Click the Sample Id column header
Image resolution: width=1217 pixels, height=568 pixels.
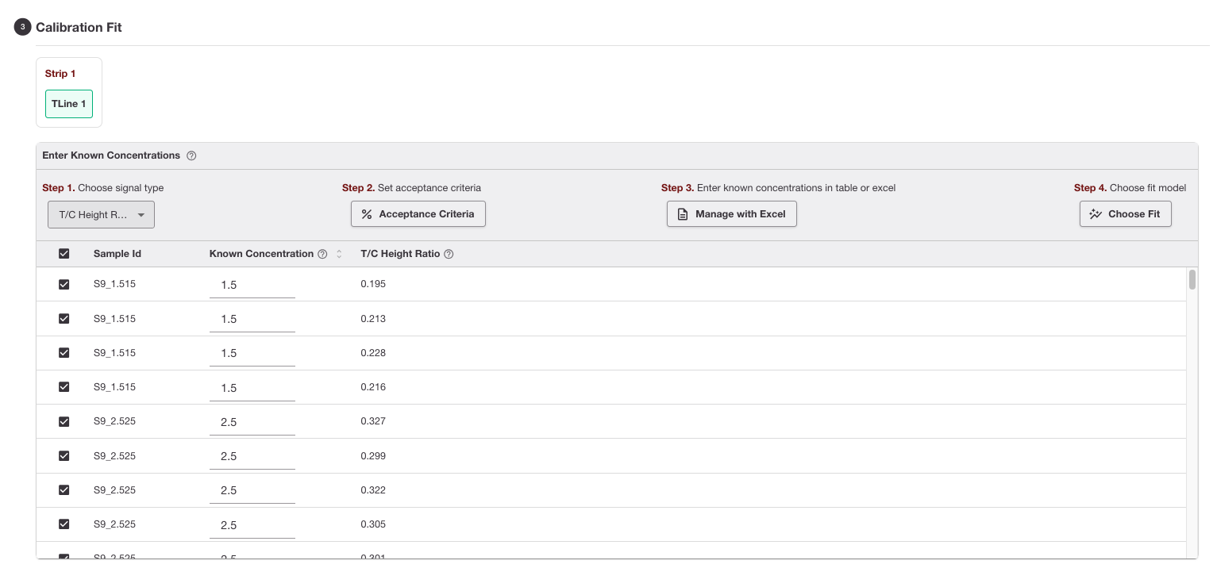click(x=117, y=254)
